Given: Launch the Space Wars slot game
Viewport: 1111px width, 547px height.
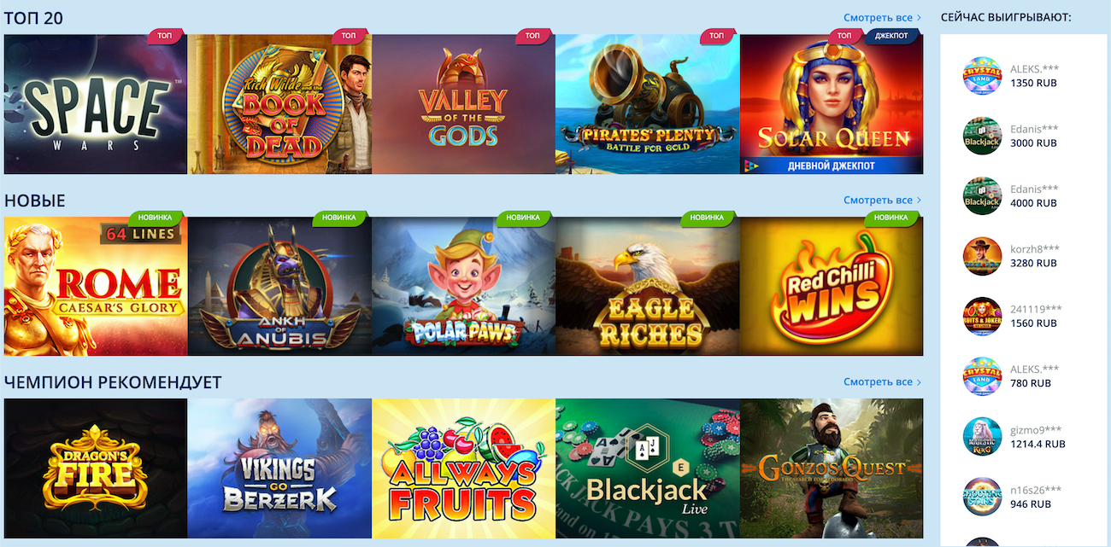Looking at the screenshot, I should pyautogui.click(x=96, y=104).
